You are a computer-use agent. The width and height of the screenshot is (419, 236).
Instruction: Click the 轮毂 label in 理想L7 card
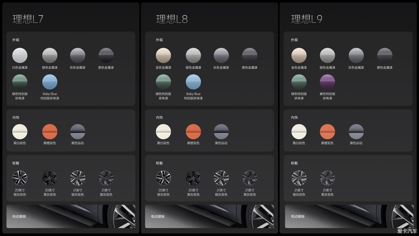(x=16, y=163)
